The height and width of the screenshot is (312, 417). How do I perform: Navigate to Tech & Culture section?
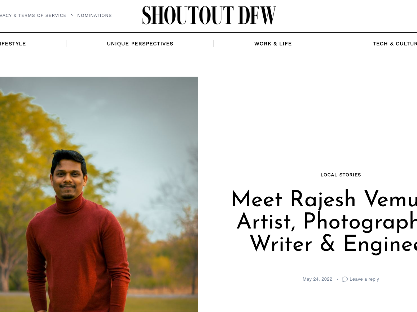395,44
